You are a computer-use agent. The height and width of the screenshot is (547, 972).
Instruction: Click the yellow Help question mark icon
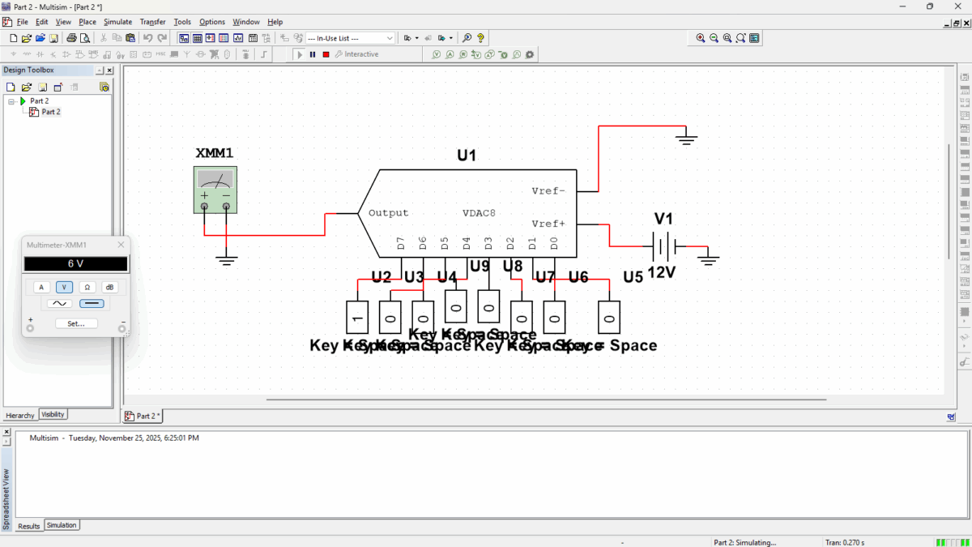tap(480, 38)
